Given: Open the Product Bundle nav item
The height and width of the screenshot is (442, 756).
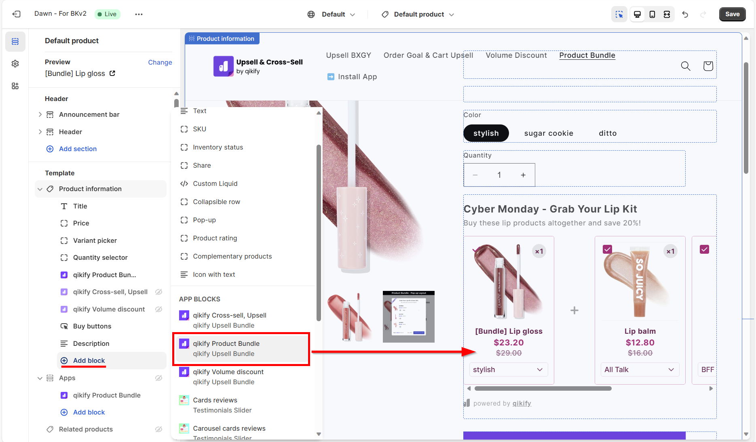Looking at the screenshot, I should (x=587, y=55).
